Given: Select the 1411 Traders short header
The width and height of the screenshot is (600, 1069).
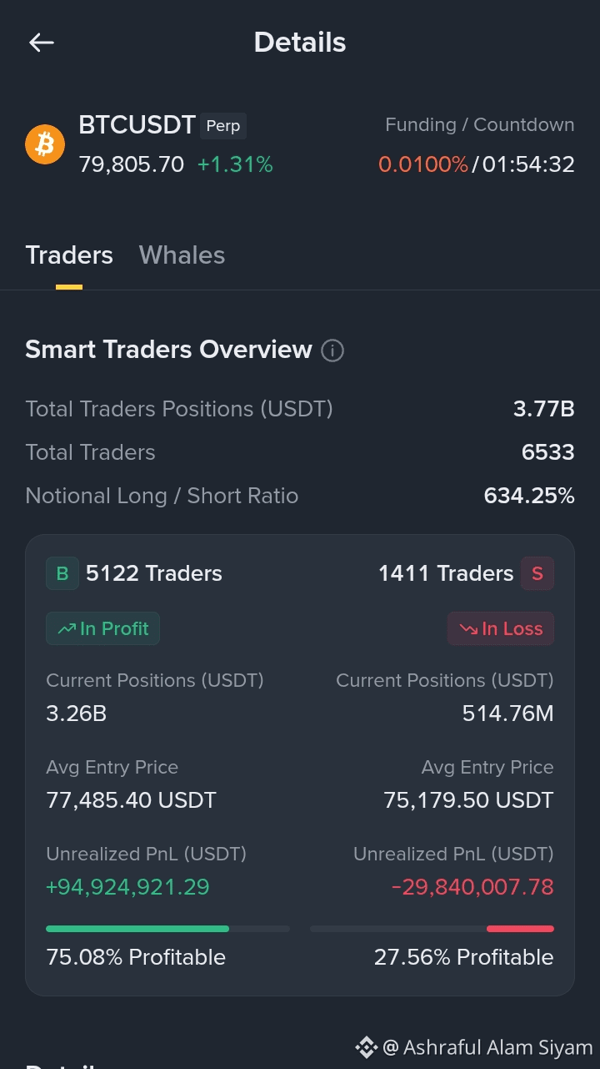Looking at the screenshot, I should (446, 573).
